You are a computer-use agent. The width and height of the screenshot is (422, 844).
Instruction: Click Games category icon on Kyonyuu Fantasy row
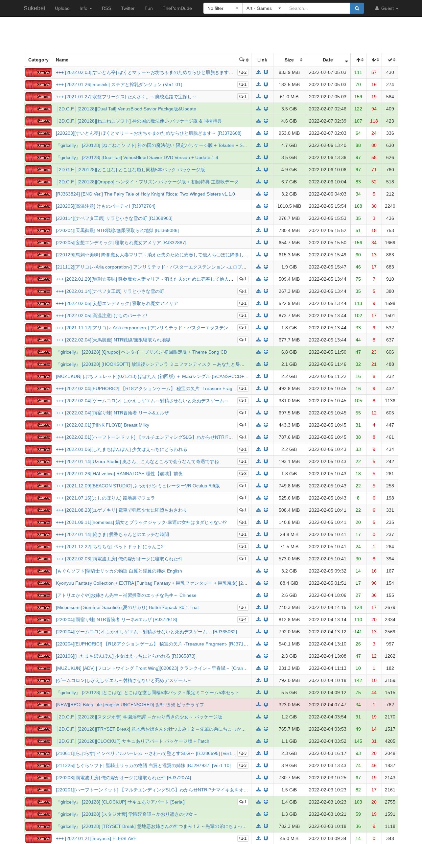pos(38,583)
